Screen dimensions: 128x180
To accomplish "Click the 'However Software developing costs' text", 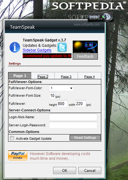I will click(x=60, y=154).
